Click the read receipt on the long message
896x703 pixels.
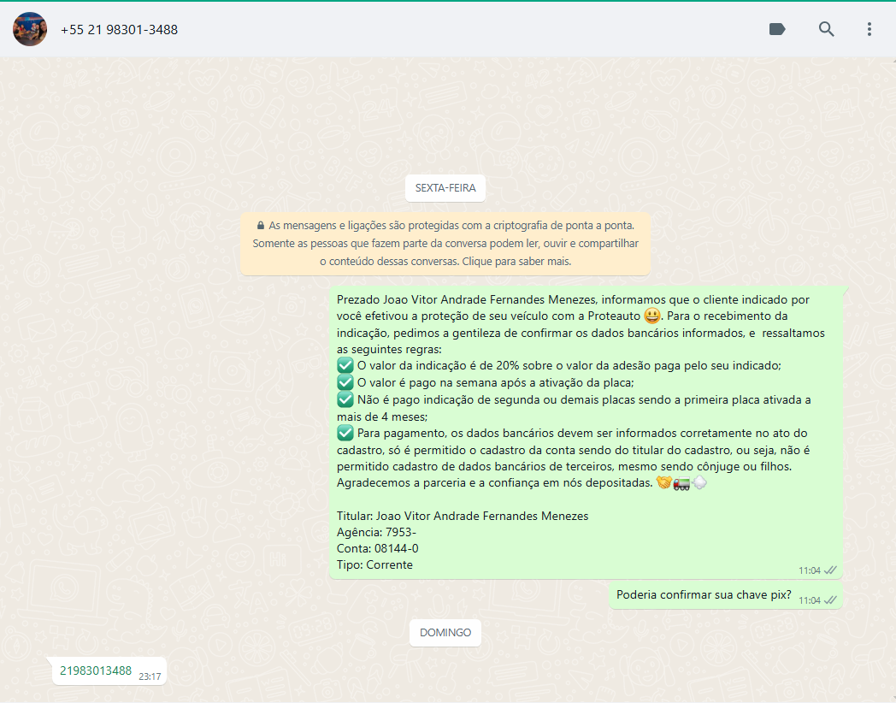pyautogui.click(x=829, y=570)
